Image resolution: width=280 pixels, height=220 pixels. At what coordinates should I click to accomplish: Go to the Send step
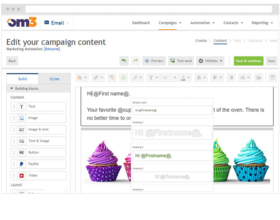point(273,40)
